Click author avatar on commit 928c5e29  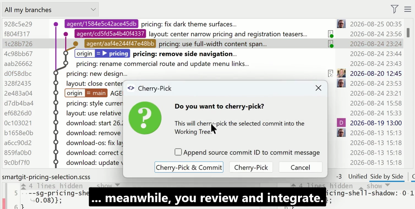coord(341,24)
